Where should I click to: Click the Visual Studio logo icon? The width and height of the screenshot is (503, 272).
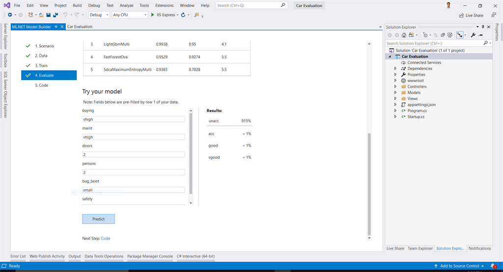7,5
